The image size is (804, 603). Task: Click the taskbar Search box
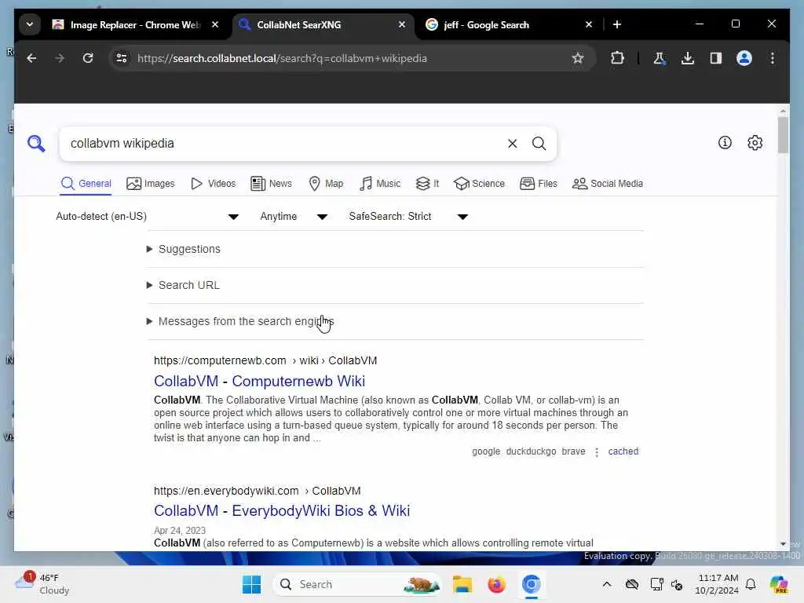coord(357,584)
